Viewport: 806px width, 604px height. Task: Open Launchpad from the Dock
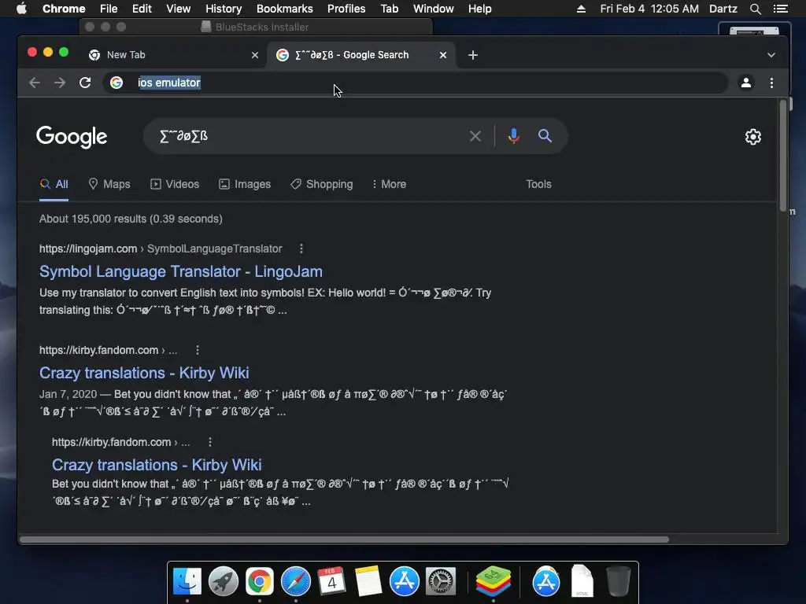(223, 581)
